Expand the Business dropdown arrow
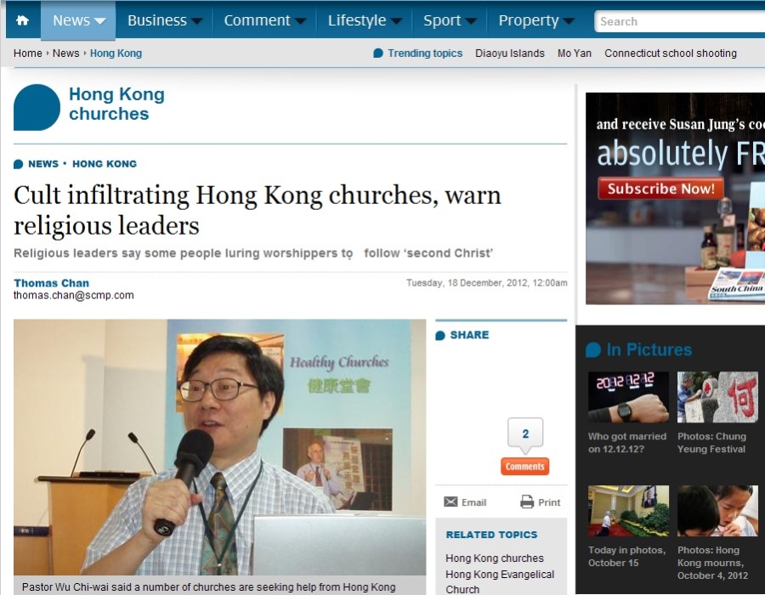The width and height of the screenshot is (765, 595). [197, 21]
